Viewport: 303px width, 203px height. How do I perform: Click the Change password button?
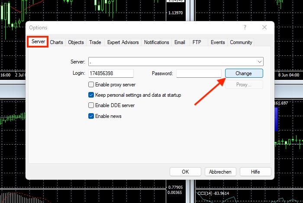244,73
